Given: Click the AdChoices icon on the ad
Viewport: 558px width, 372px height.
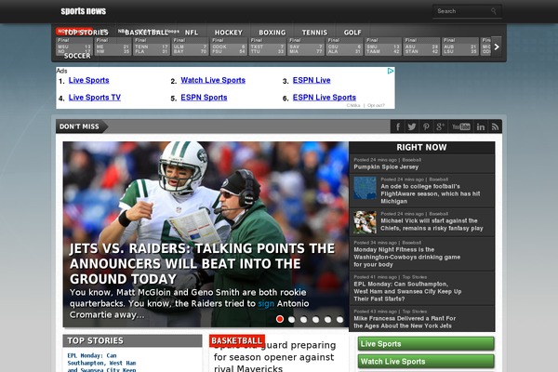Looking at the screenshot, I should coord(391,71).
